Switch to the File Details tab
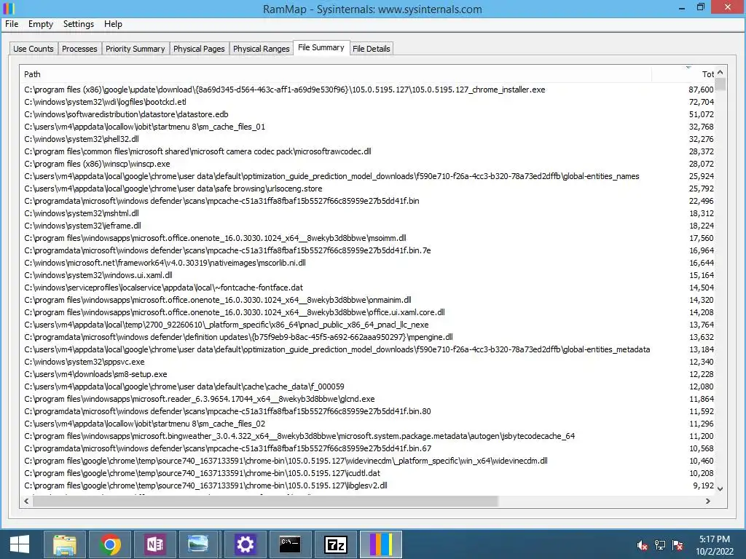The height and width of the screenshot is (559, 746). pyautogui.click(x=371, y=49)
